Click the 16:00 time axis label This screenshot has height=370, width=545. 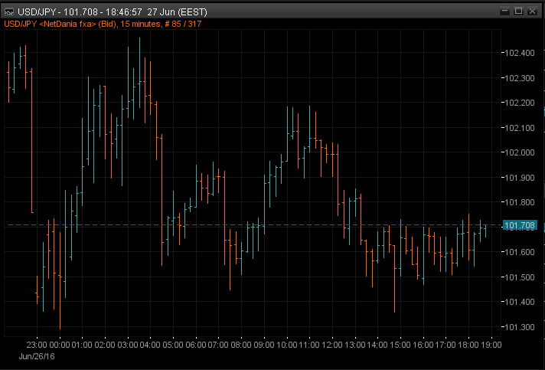point(423,345)
